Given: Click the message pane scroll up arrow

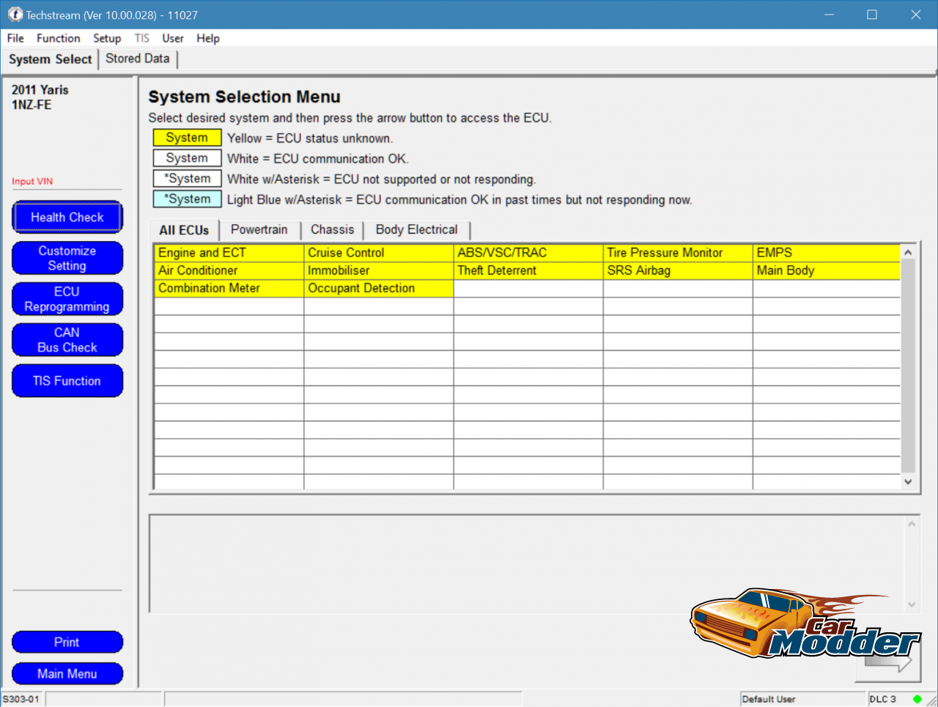Looking at the screenshot, I should [x=912, y=524].
